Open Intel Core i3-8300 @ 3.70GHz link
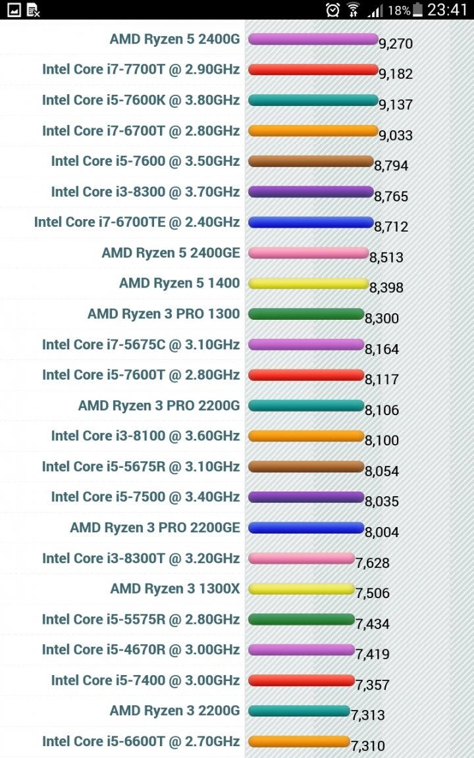The height and width of the screenshot is (758, 474). pos(145,191)
